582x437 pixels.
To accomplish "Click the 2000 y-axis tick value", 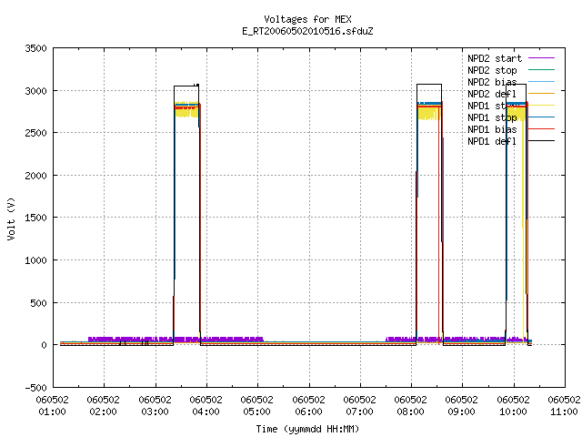I will (x=35, y=176).
